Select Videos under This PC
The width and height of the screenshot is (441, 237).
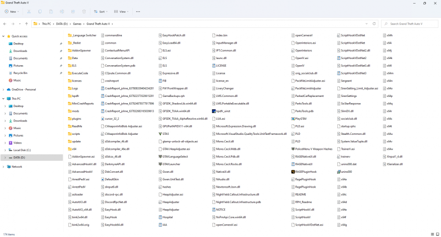pos(18,143)
